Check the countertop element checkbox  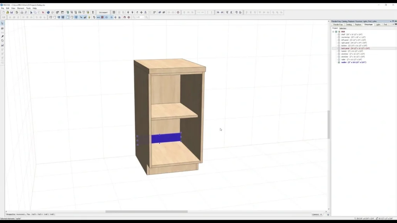(339, 37)
